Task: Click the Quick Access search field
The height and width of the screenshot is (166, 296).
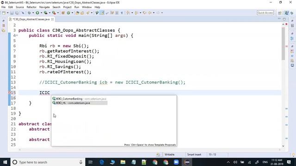Action: [x=265, y=13]
